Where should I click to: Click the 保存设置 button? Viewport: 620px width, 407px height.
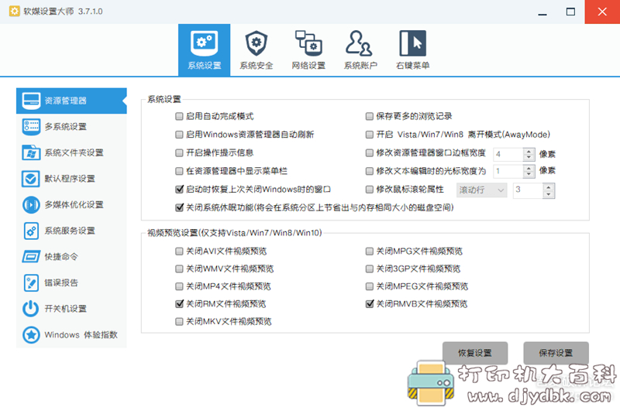click(556, 353)
